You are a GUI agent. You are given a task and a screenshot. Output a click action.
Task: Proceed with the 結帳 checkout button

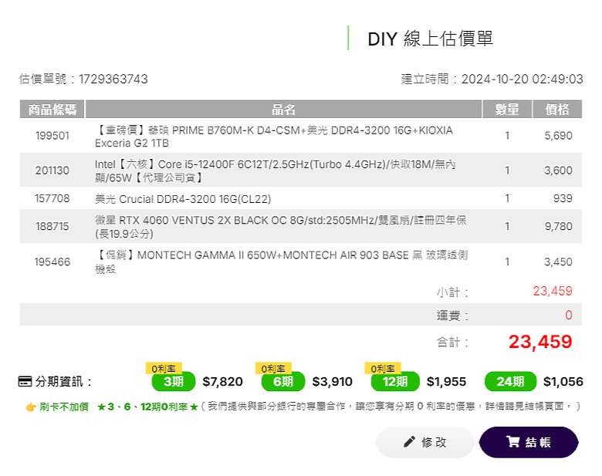point(529,442)
